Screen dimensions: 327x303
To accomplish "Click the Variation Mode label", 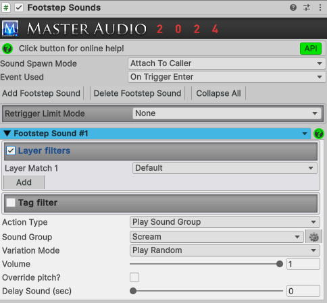I will pos(31,250).
